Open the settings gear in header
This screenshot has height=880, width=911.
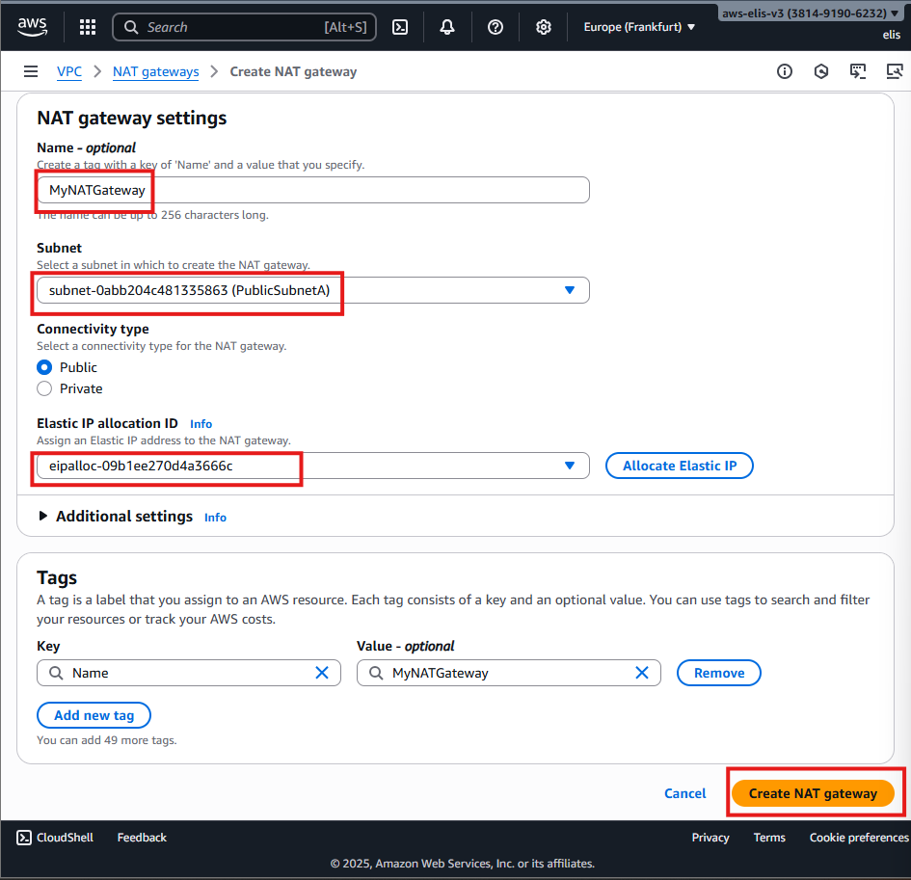click(x=544, y=27)
